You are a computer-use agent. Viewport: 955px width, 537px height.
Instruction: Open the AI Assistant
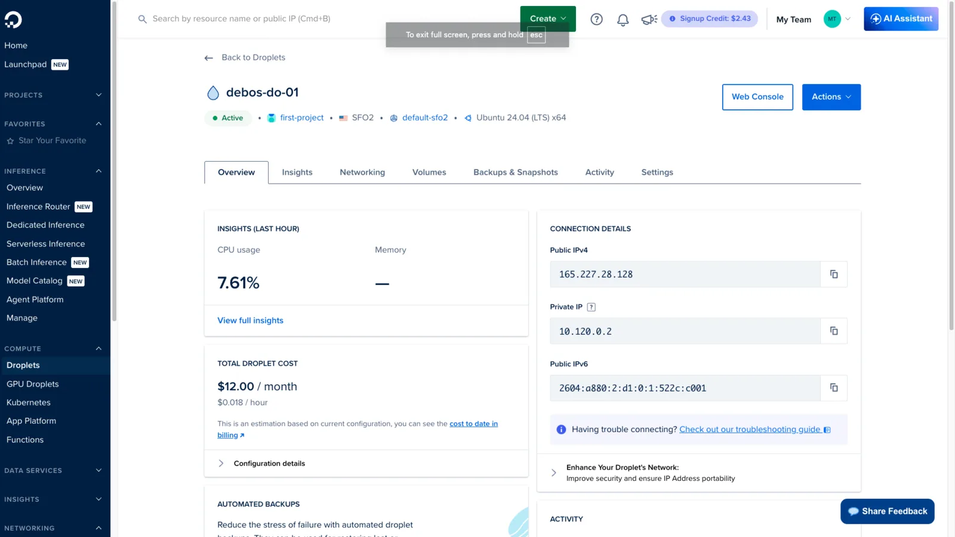(901, 19)
